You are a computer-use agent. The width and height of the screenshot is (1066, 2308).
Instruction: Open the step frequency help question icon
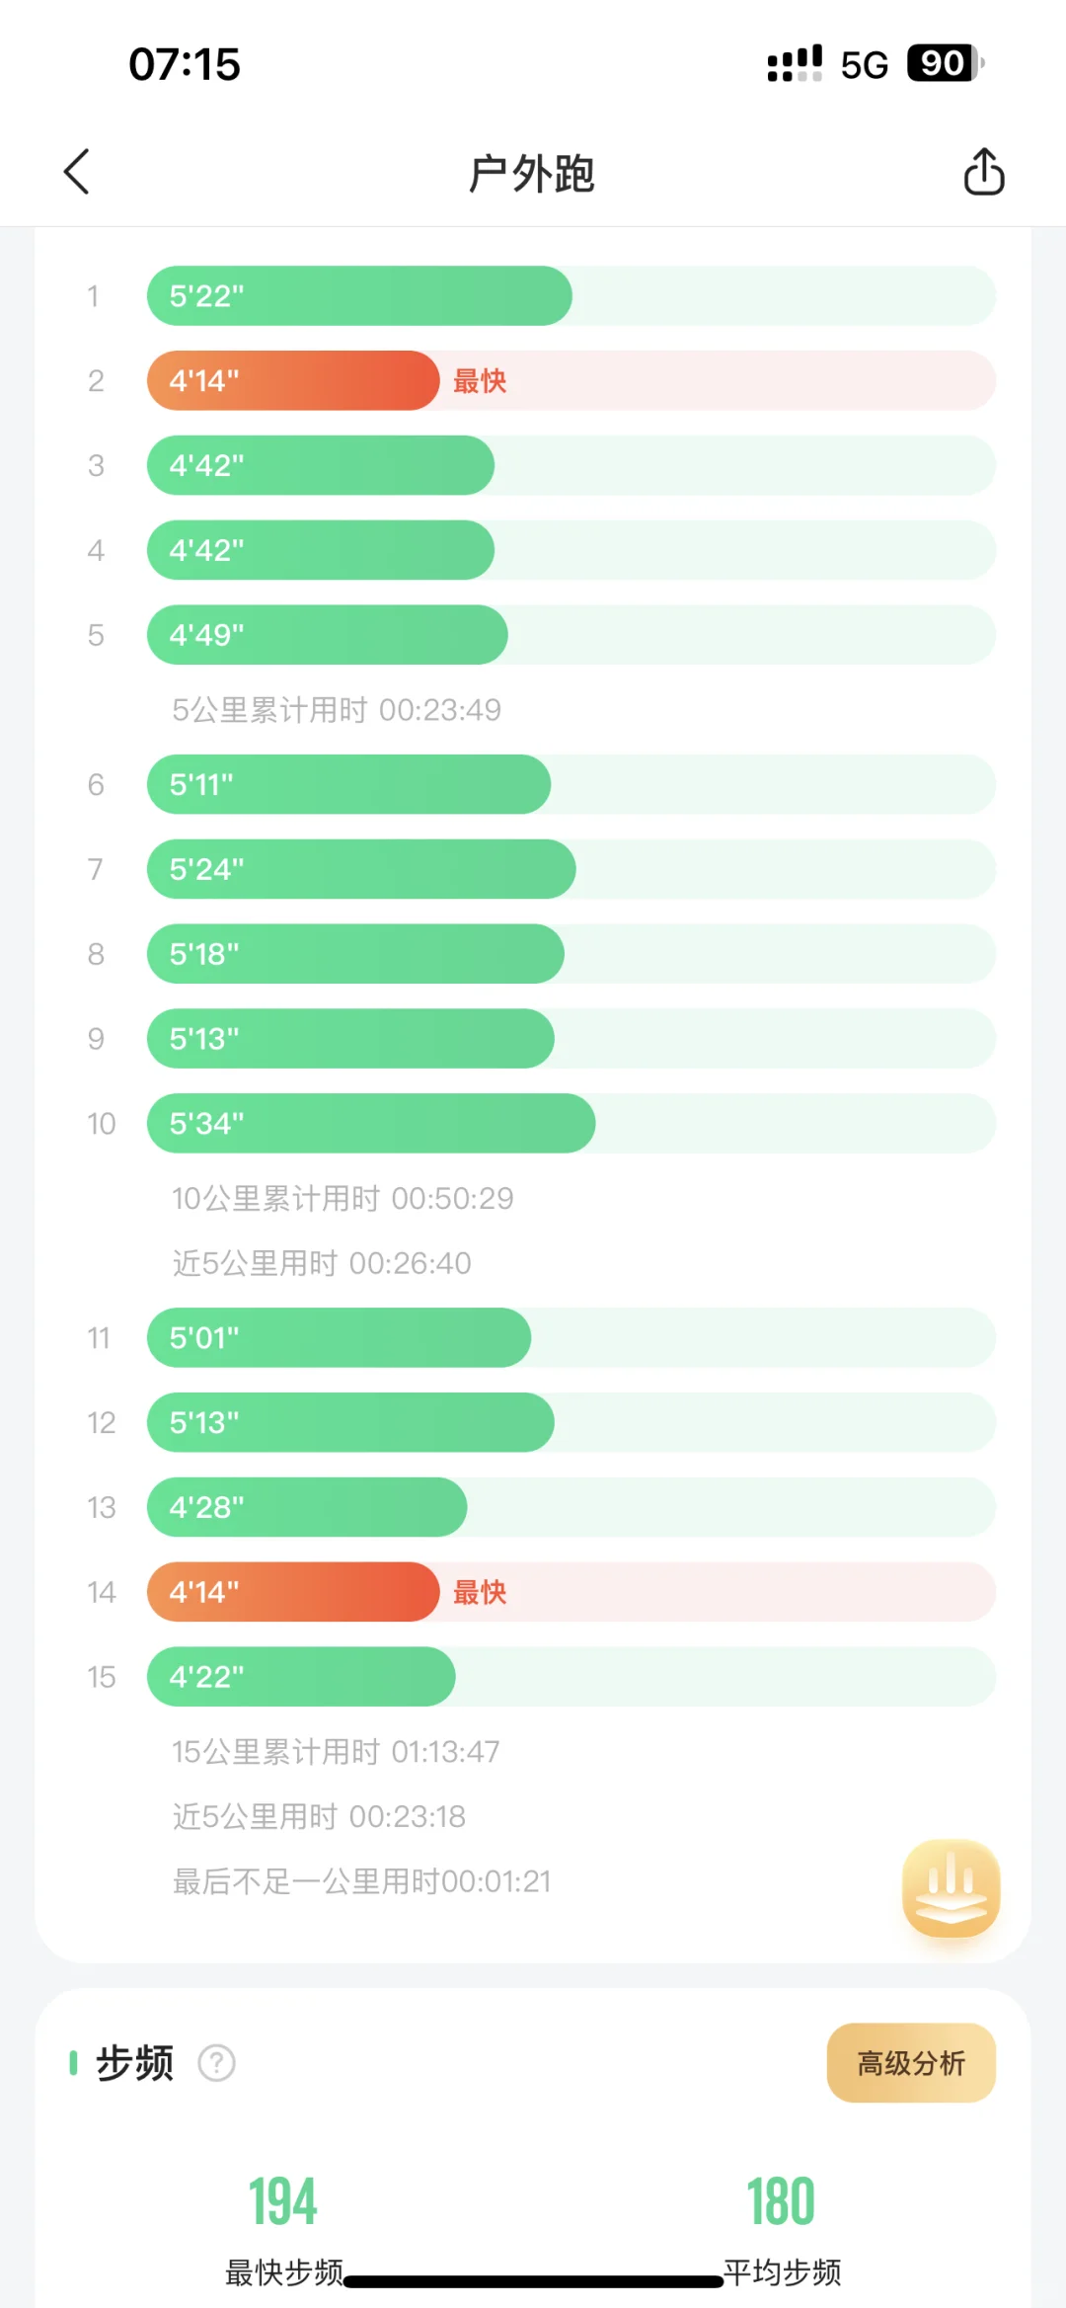216,2063
